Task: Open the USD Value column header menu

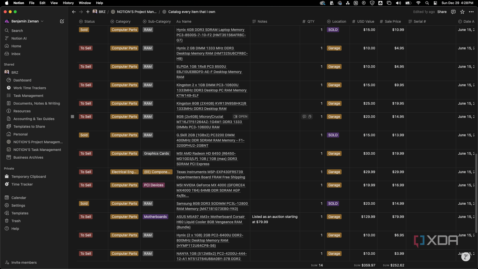Action: pos(363,21)
